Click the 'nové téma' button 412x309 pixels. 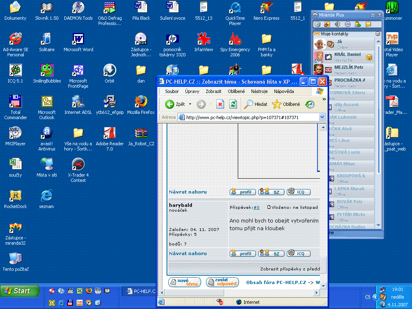(x=184, y=282)
